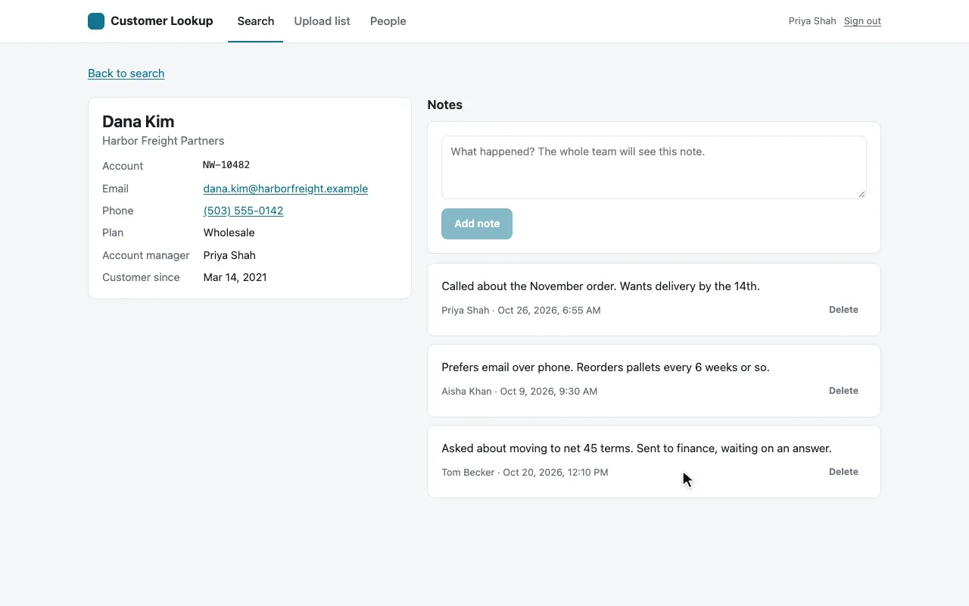Delete Aisha Khan's note about email preference
This screenshot has width=969, height=606.
click(843, 391)
